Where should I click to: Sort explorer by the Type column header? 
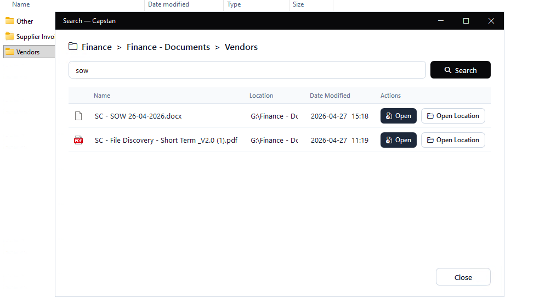point(234,4)
